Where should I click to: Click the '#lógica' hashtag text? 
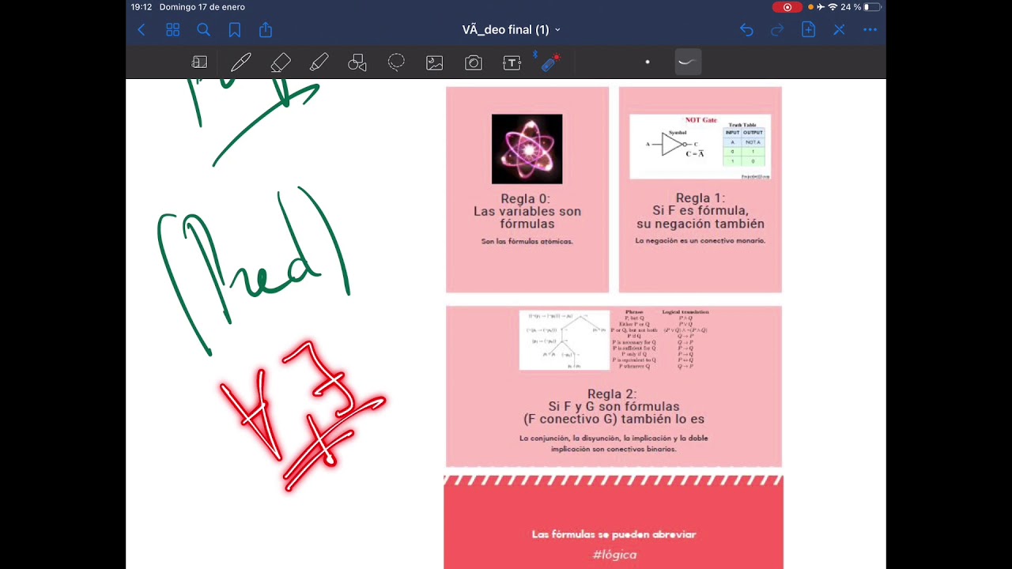[614, 554]
